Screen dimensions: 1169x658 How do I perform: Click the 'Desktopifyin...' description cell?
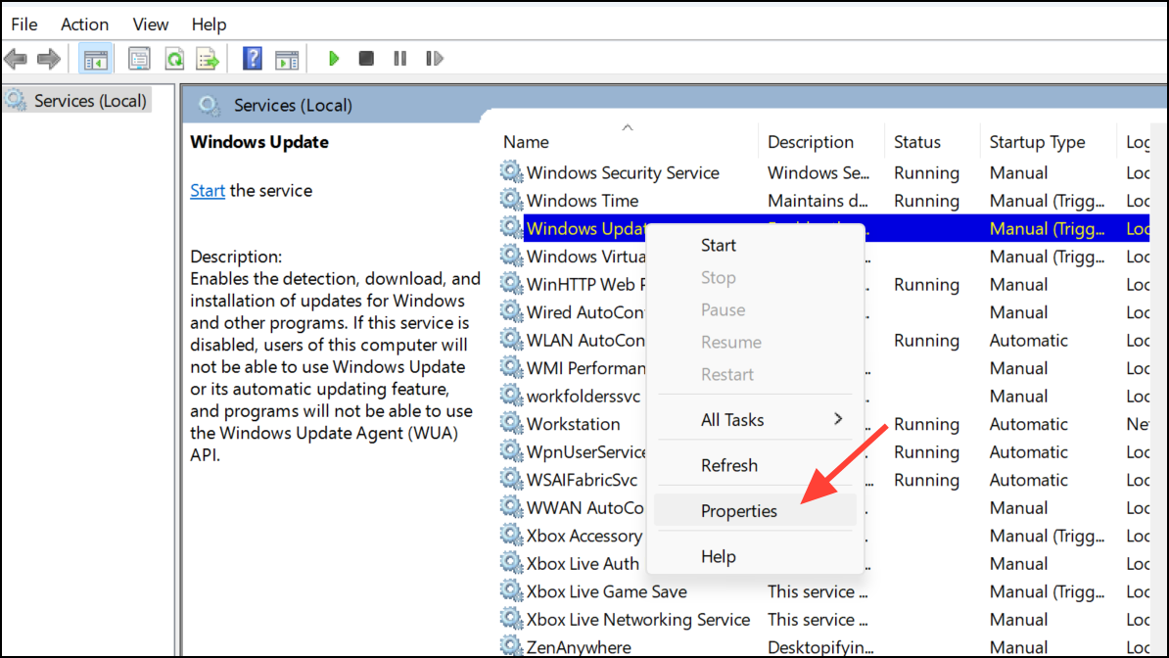point(820,646)
